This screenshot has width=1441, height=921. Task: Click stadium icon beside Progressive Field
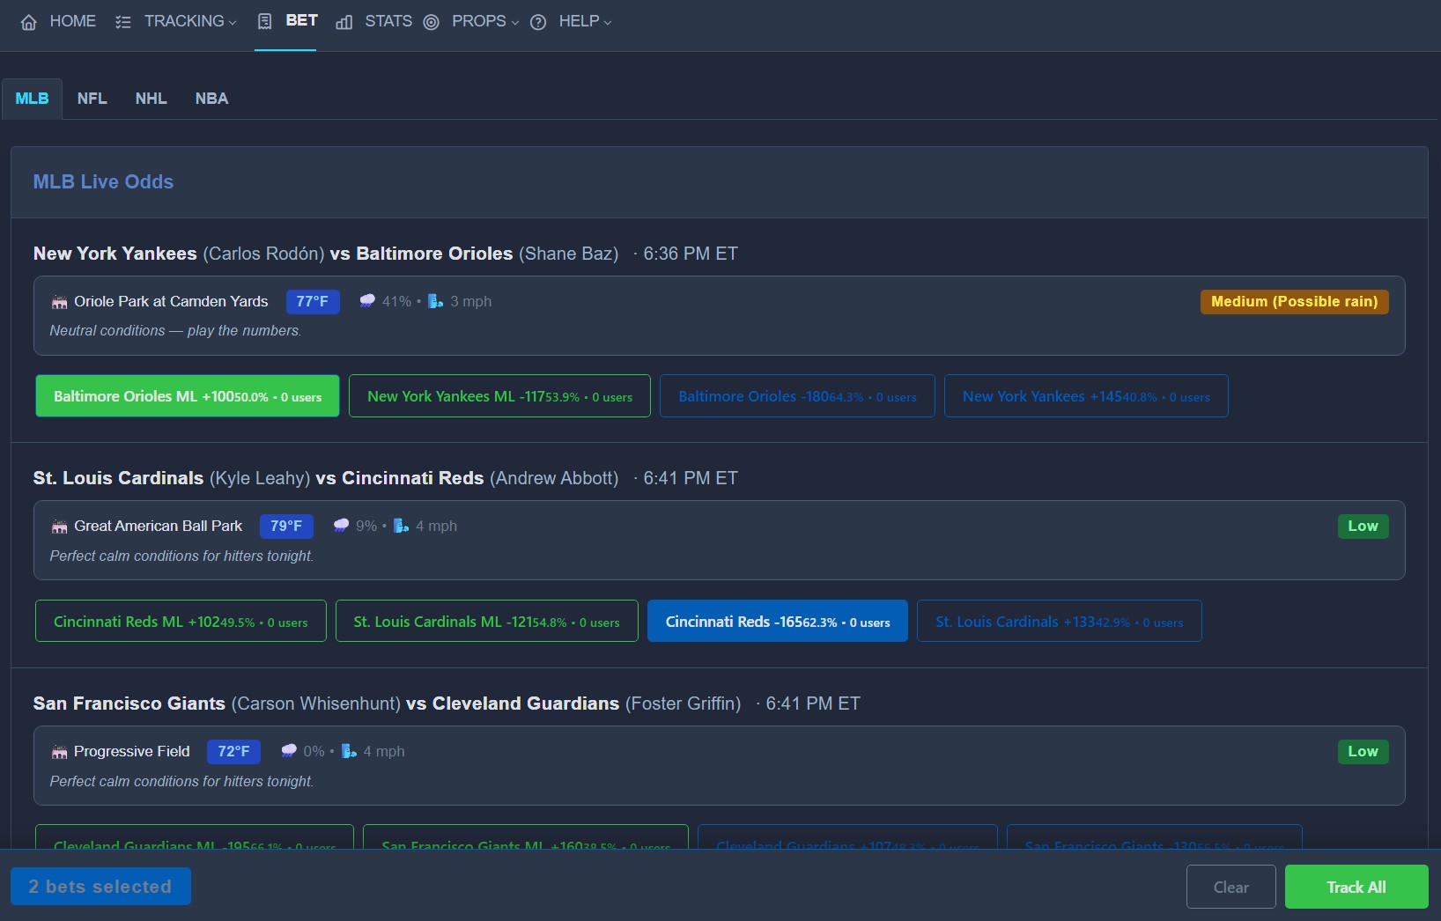pos(59,752)
